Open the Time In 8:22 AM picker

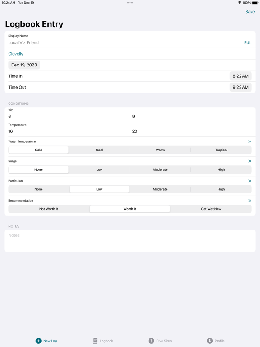(241, 76)
